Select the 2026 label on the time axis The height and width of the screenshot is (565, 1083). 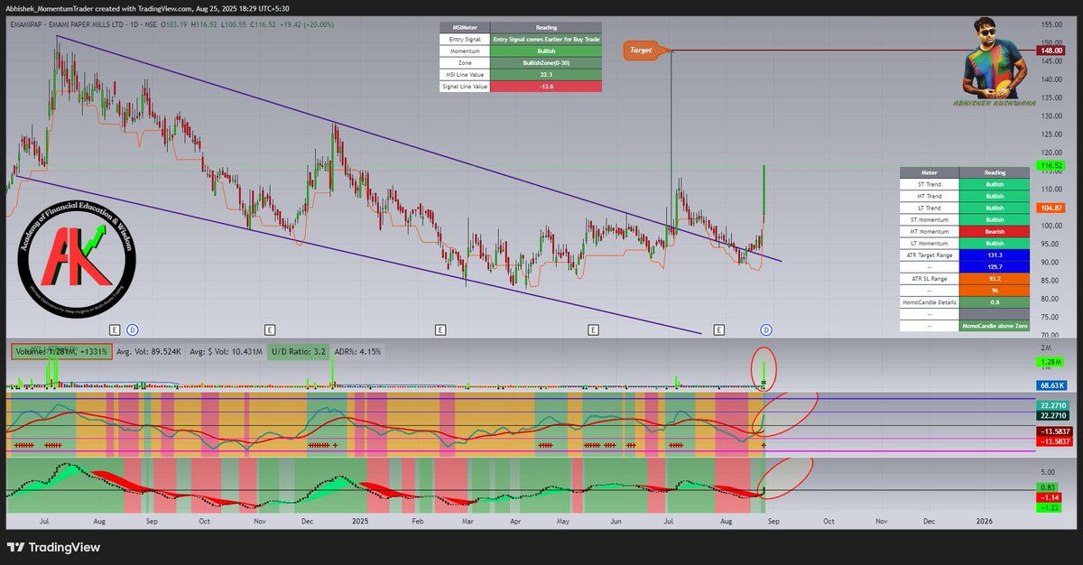click(985, 521)
